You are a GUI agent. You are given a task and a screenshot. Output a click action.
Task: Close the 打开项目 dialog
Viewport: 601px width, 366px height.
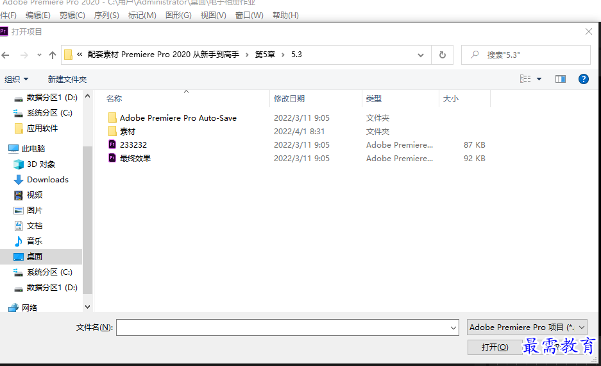tap(589, 31)
